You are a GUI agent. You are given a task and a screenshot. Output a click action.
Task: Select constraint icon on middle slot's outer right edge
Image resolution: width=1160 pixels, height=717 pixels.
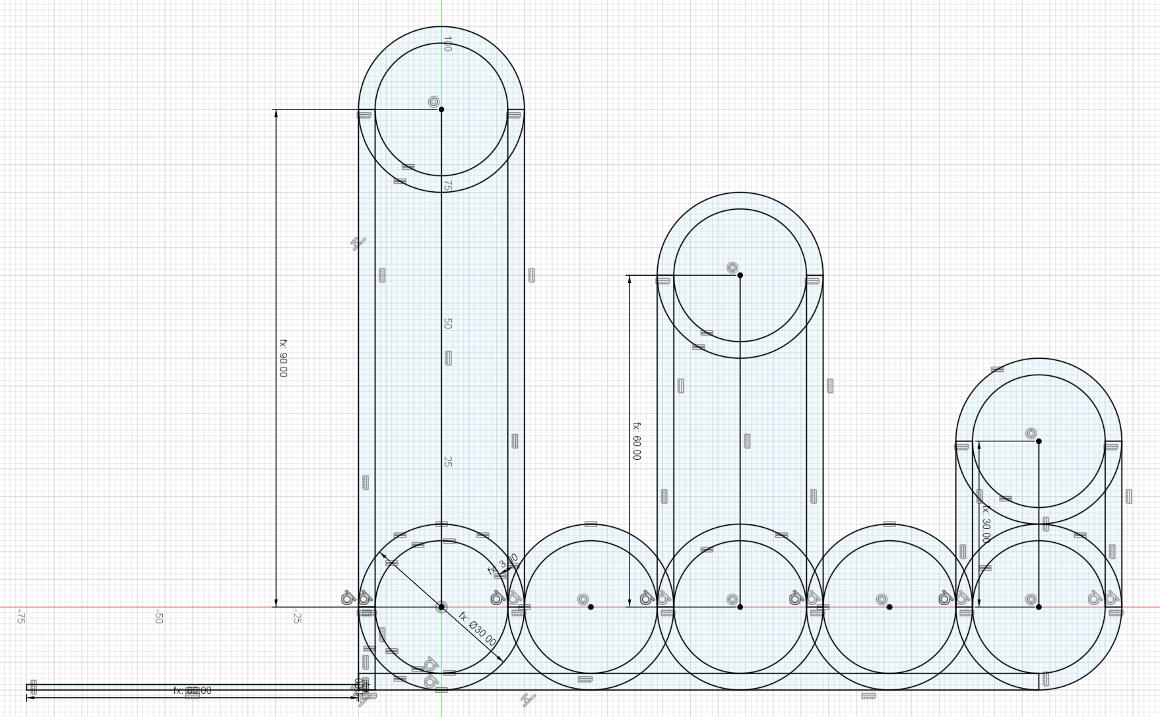[830, 386]
